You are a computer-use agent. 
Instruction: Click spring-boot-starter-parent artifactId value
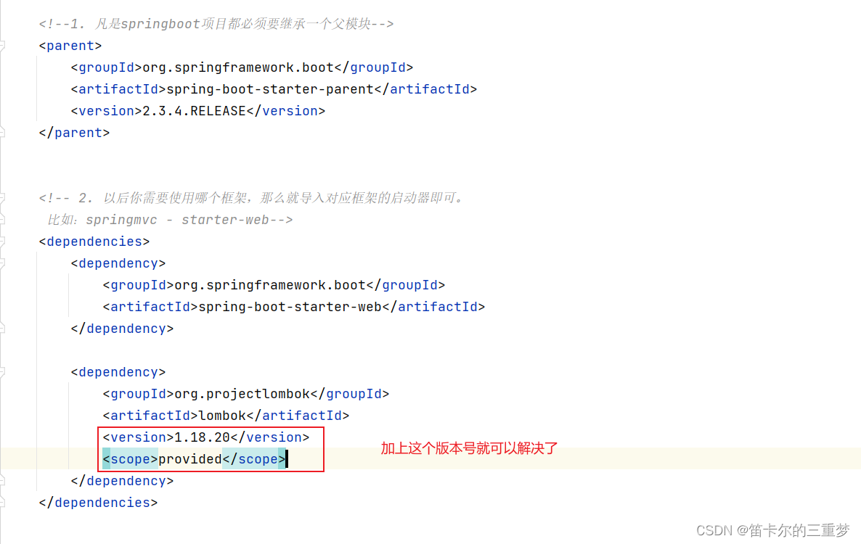(x=269, y=89)
